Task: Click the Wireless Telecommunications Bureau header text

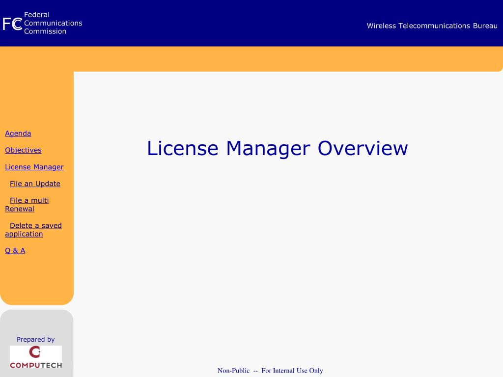Action: pyautogui.click(x=432, y=26)
